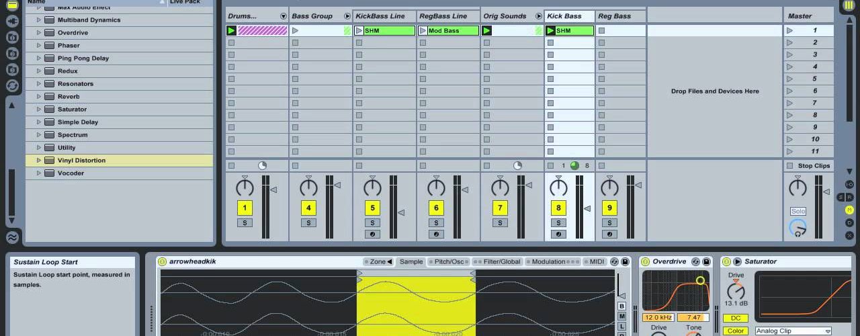Arm track 8 for recording

tap(558, 235)
